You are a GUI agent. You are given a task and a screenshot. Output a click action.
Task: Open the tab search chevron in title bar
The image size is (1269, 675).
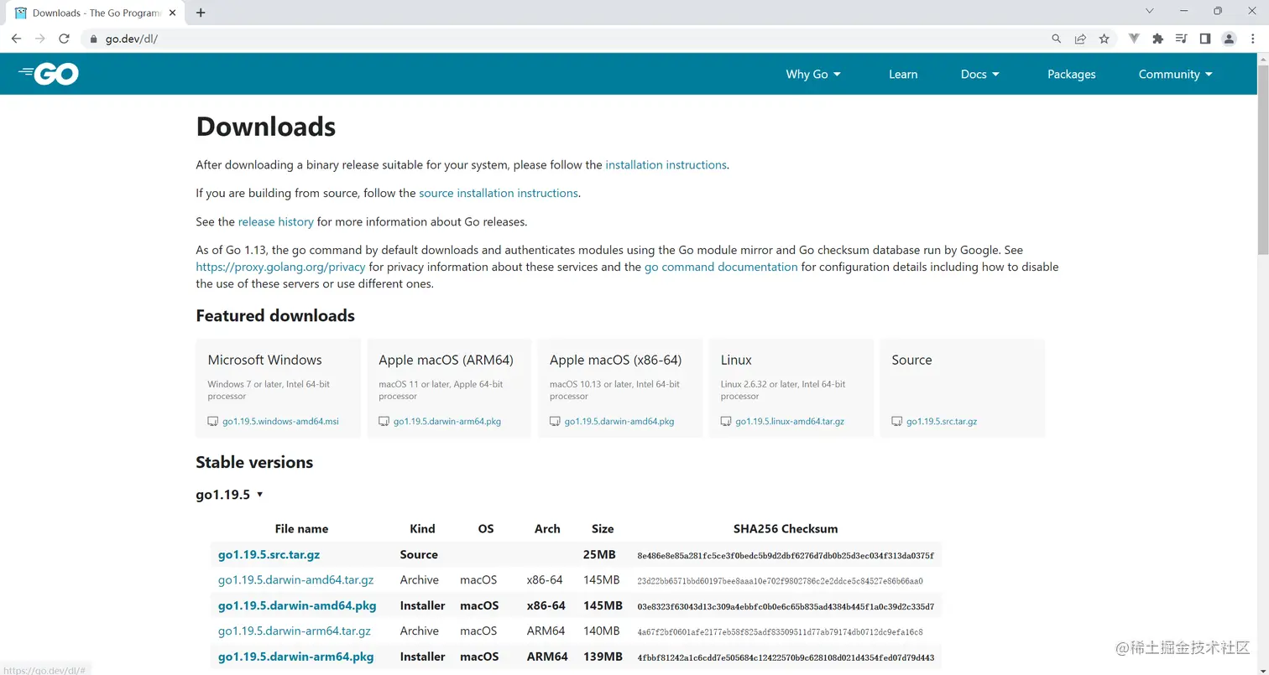pyautogui.click(x=1150, y=11)
